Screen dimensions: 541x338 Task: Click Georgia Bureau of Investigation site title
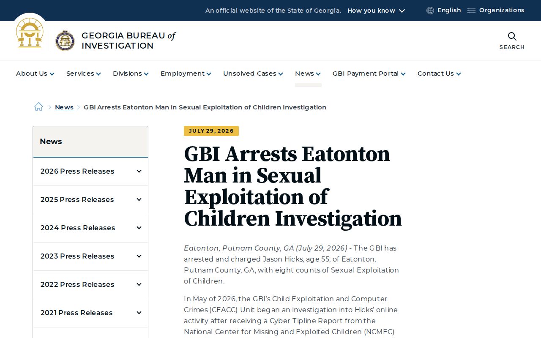[128, 41]
